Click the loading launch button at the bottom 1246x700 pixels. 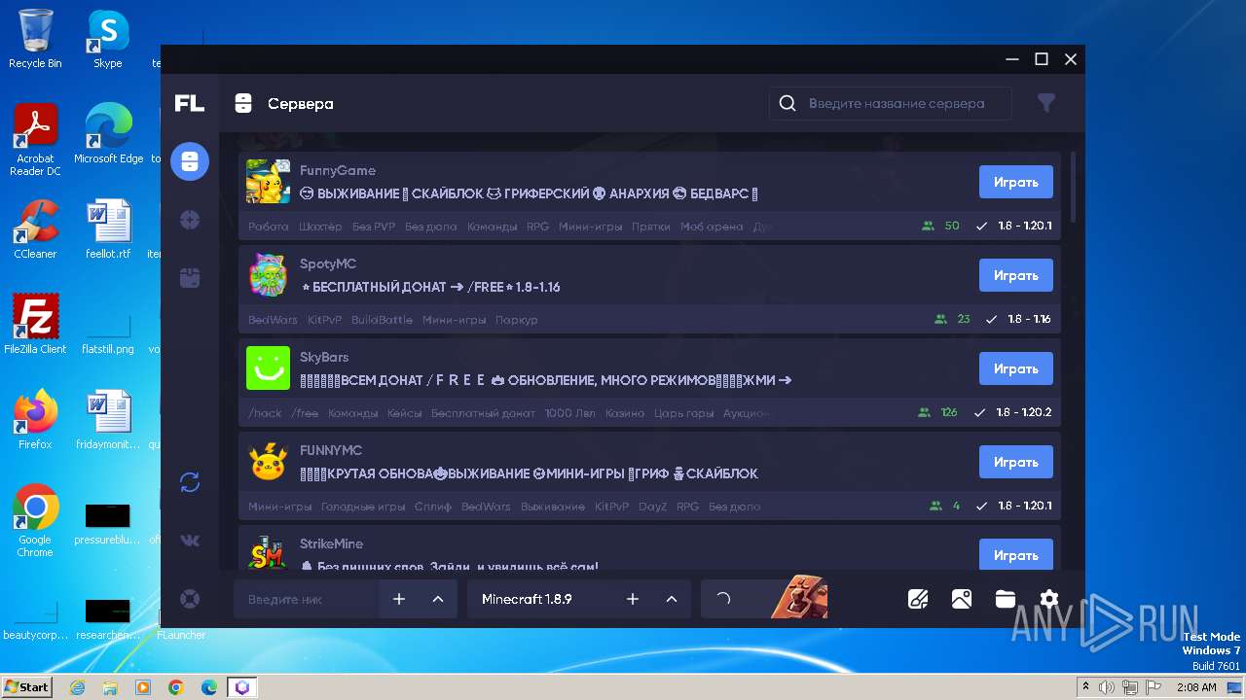click(x=765, y=599)
